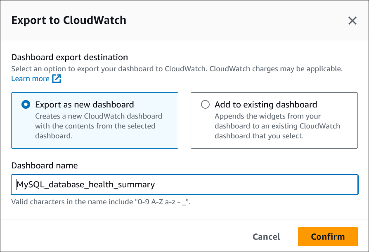Screen dimensions: 369x252
Task: Click the X to dismiss the export dialog
Action: [353, 21]
